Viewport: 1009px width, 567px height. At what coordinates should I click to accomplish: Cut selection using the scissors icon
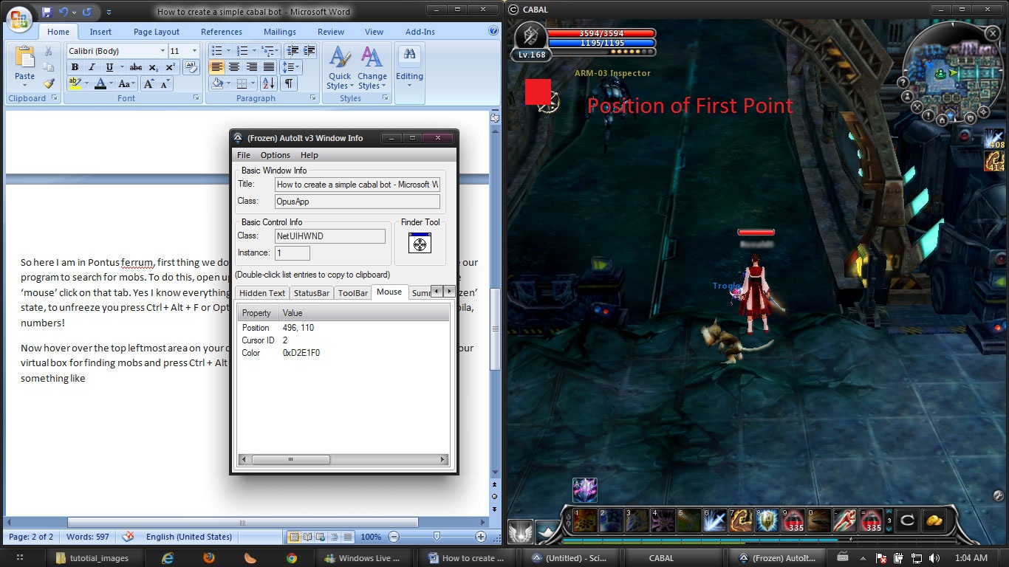49,52
